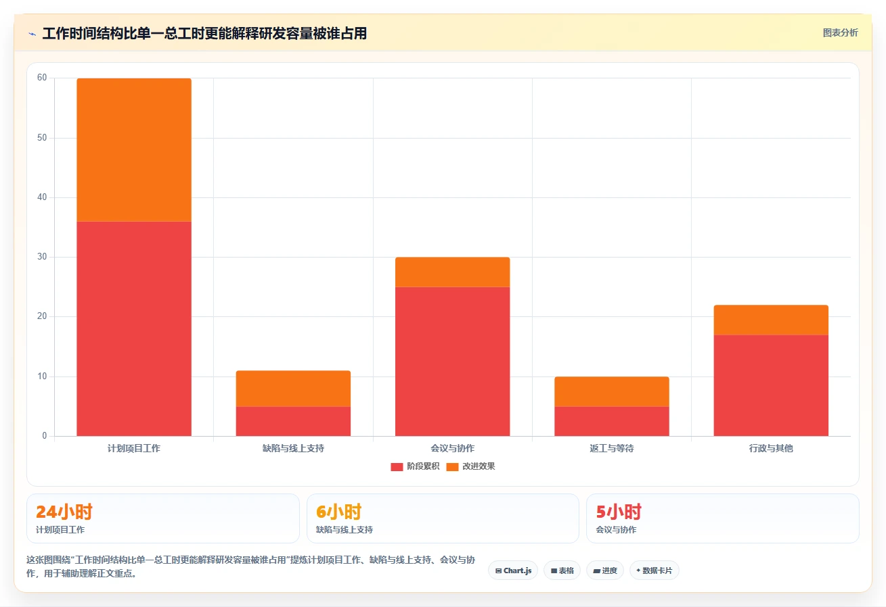Click the 缺陷与线上支持 axis label

[293, 448]
